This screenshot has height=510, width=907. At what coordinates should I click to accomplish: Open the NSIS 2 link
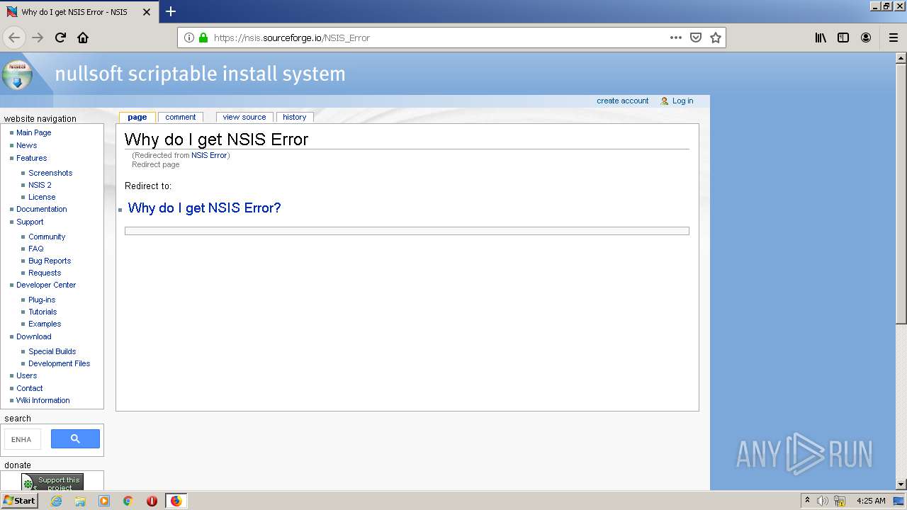pos(40,185)
